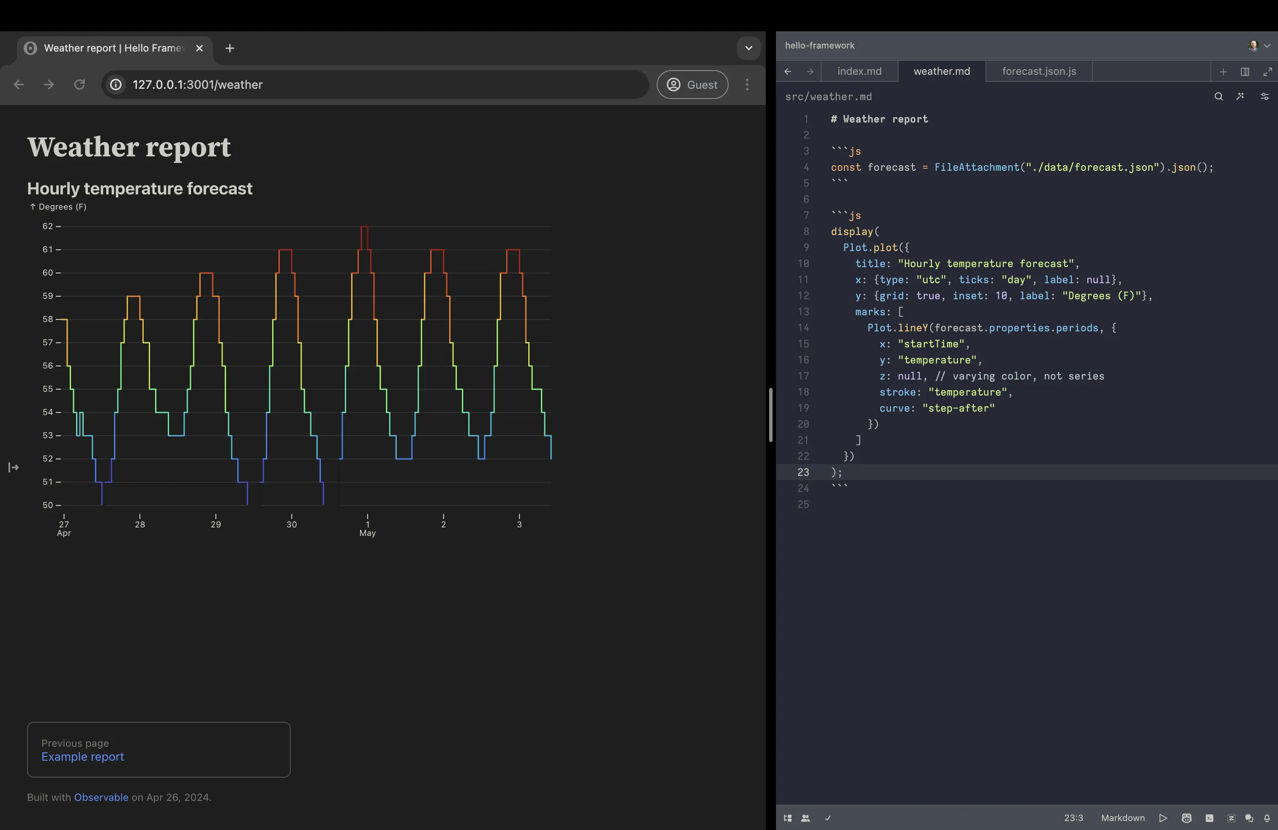Switch to the index.md tab
Image resolution: width=1278 pixels, height=830 pixels.
click(x=859, y=71)
